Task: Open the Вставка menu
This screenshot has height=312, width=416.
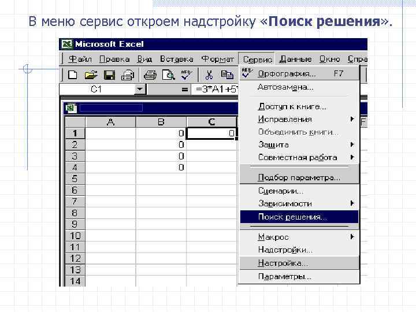Action: (177, 59)
